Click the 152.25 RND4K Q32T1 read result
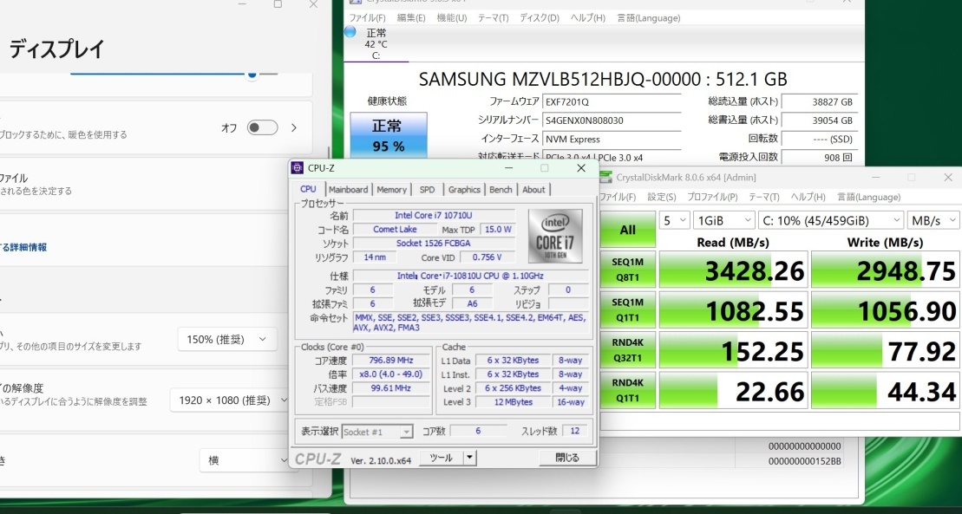 [733, 351]
